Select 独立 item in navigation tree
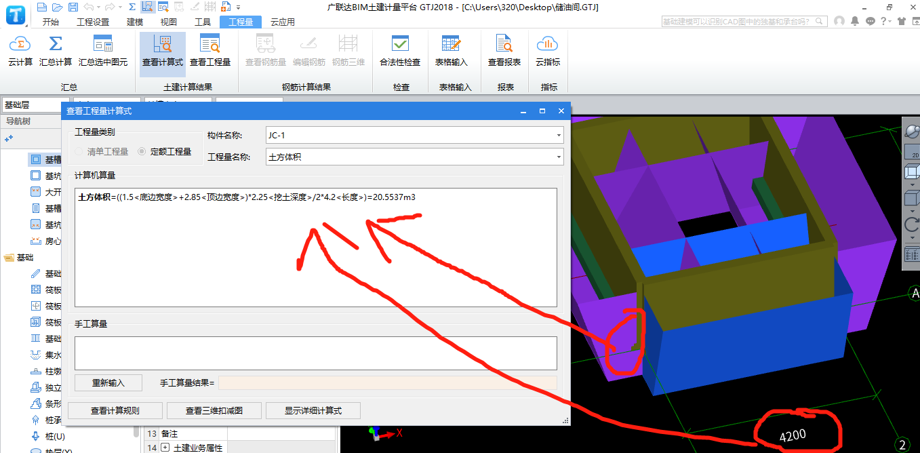The height and width of the screenshot is (453, 920). [46, 387]
